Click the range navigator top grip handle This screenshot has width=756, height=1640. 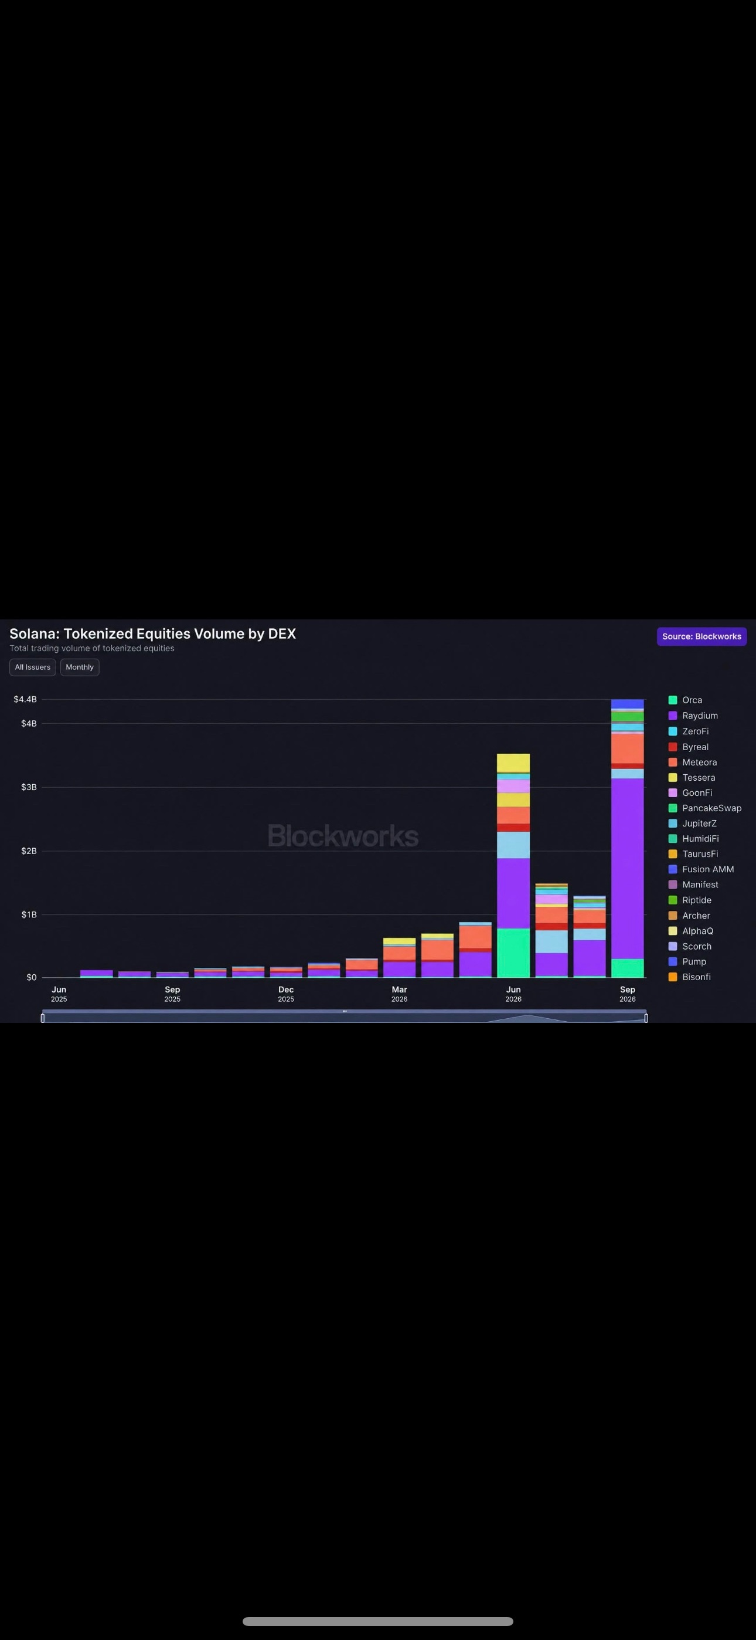[344, 1011]
